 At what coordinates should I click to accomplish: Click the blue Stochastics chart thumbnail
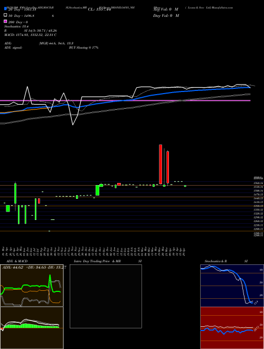232,286
